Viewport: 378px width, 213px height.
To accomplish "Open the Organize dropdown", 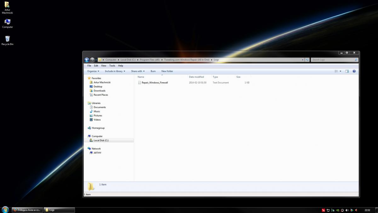I will 93,71.
